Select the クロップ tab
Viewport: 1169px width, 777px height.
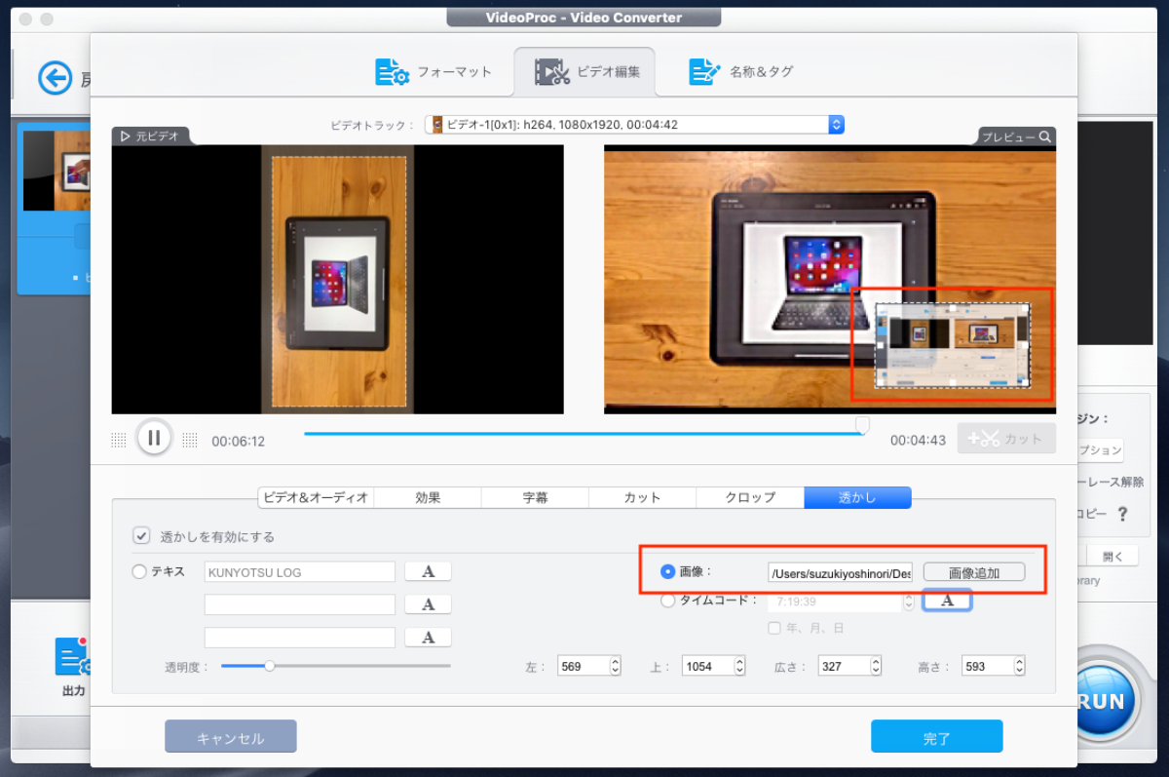pyautogui.click(x=750, y=497)
